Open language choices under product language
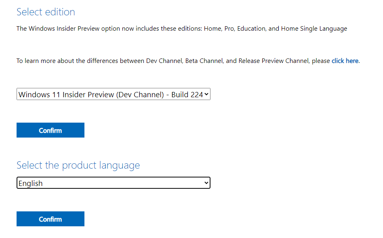383x238 pixels. 113,183
